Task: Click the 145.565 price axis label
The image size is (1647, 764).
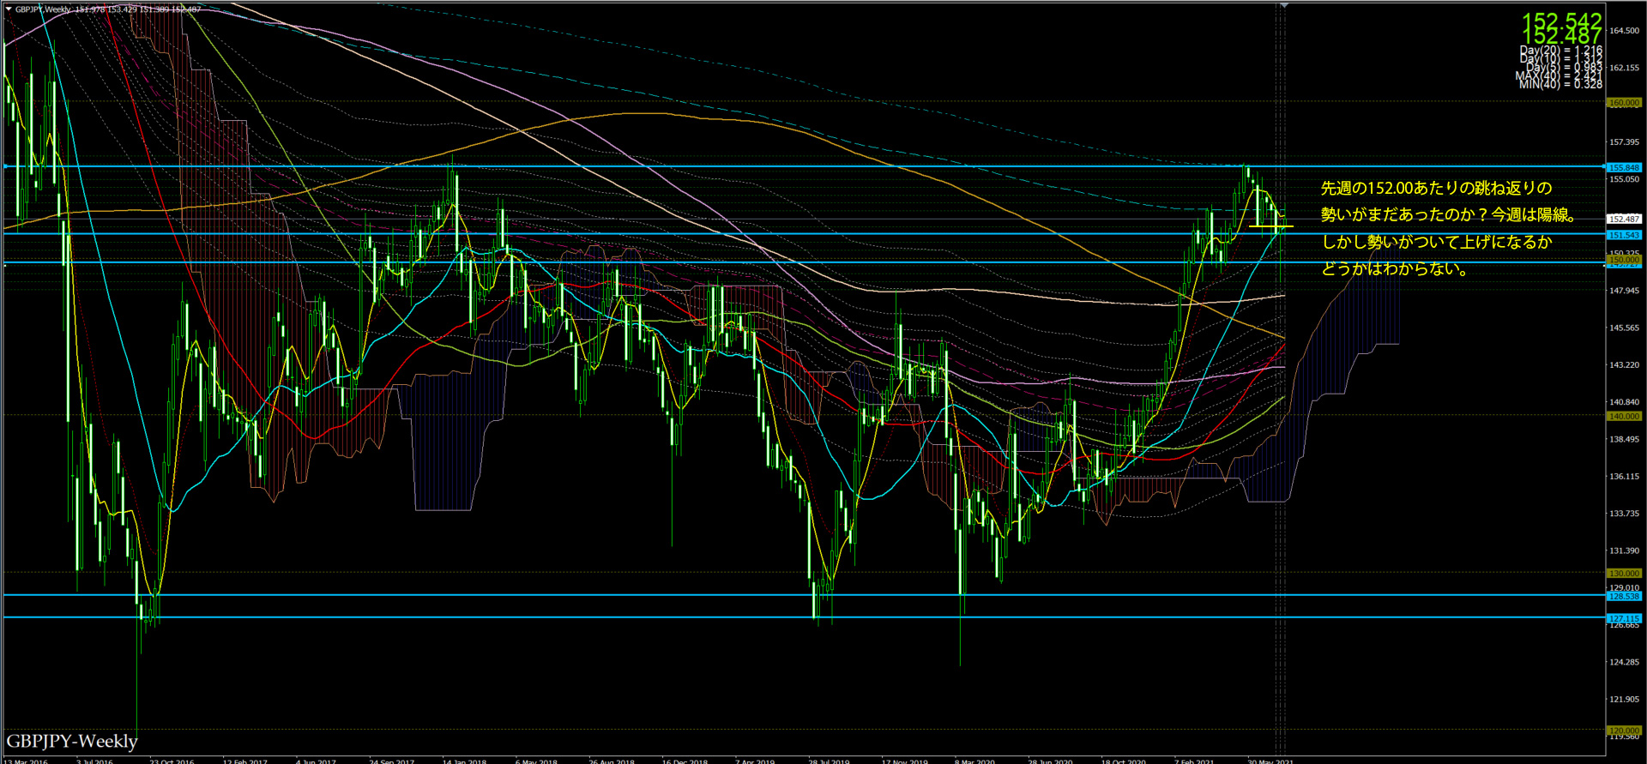Action: 1624,328
